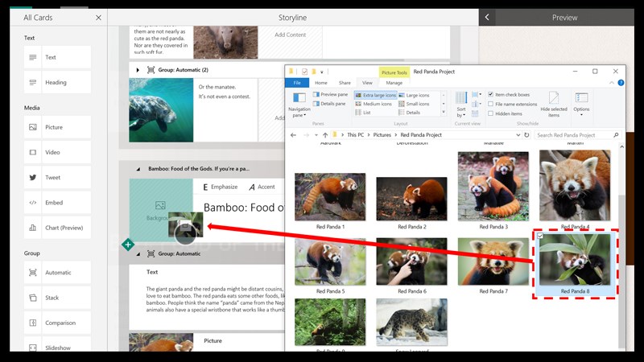Switch to the Home ribbon tab
This screenshot has height=362, width=644.
pos(321,83)
